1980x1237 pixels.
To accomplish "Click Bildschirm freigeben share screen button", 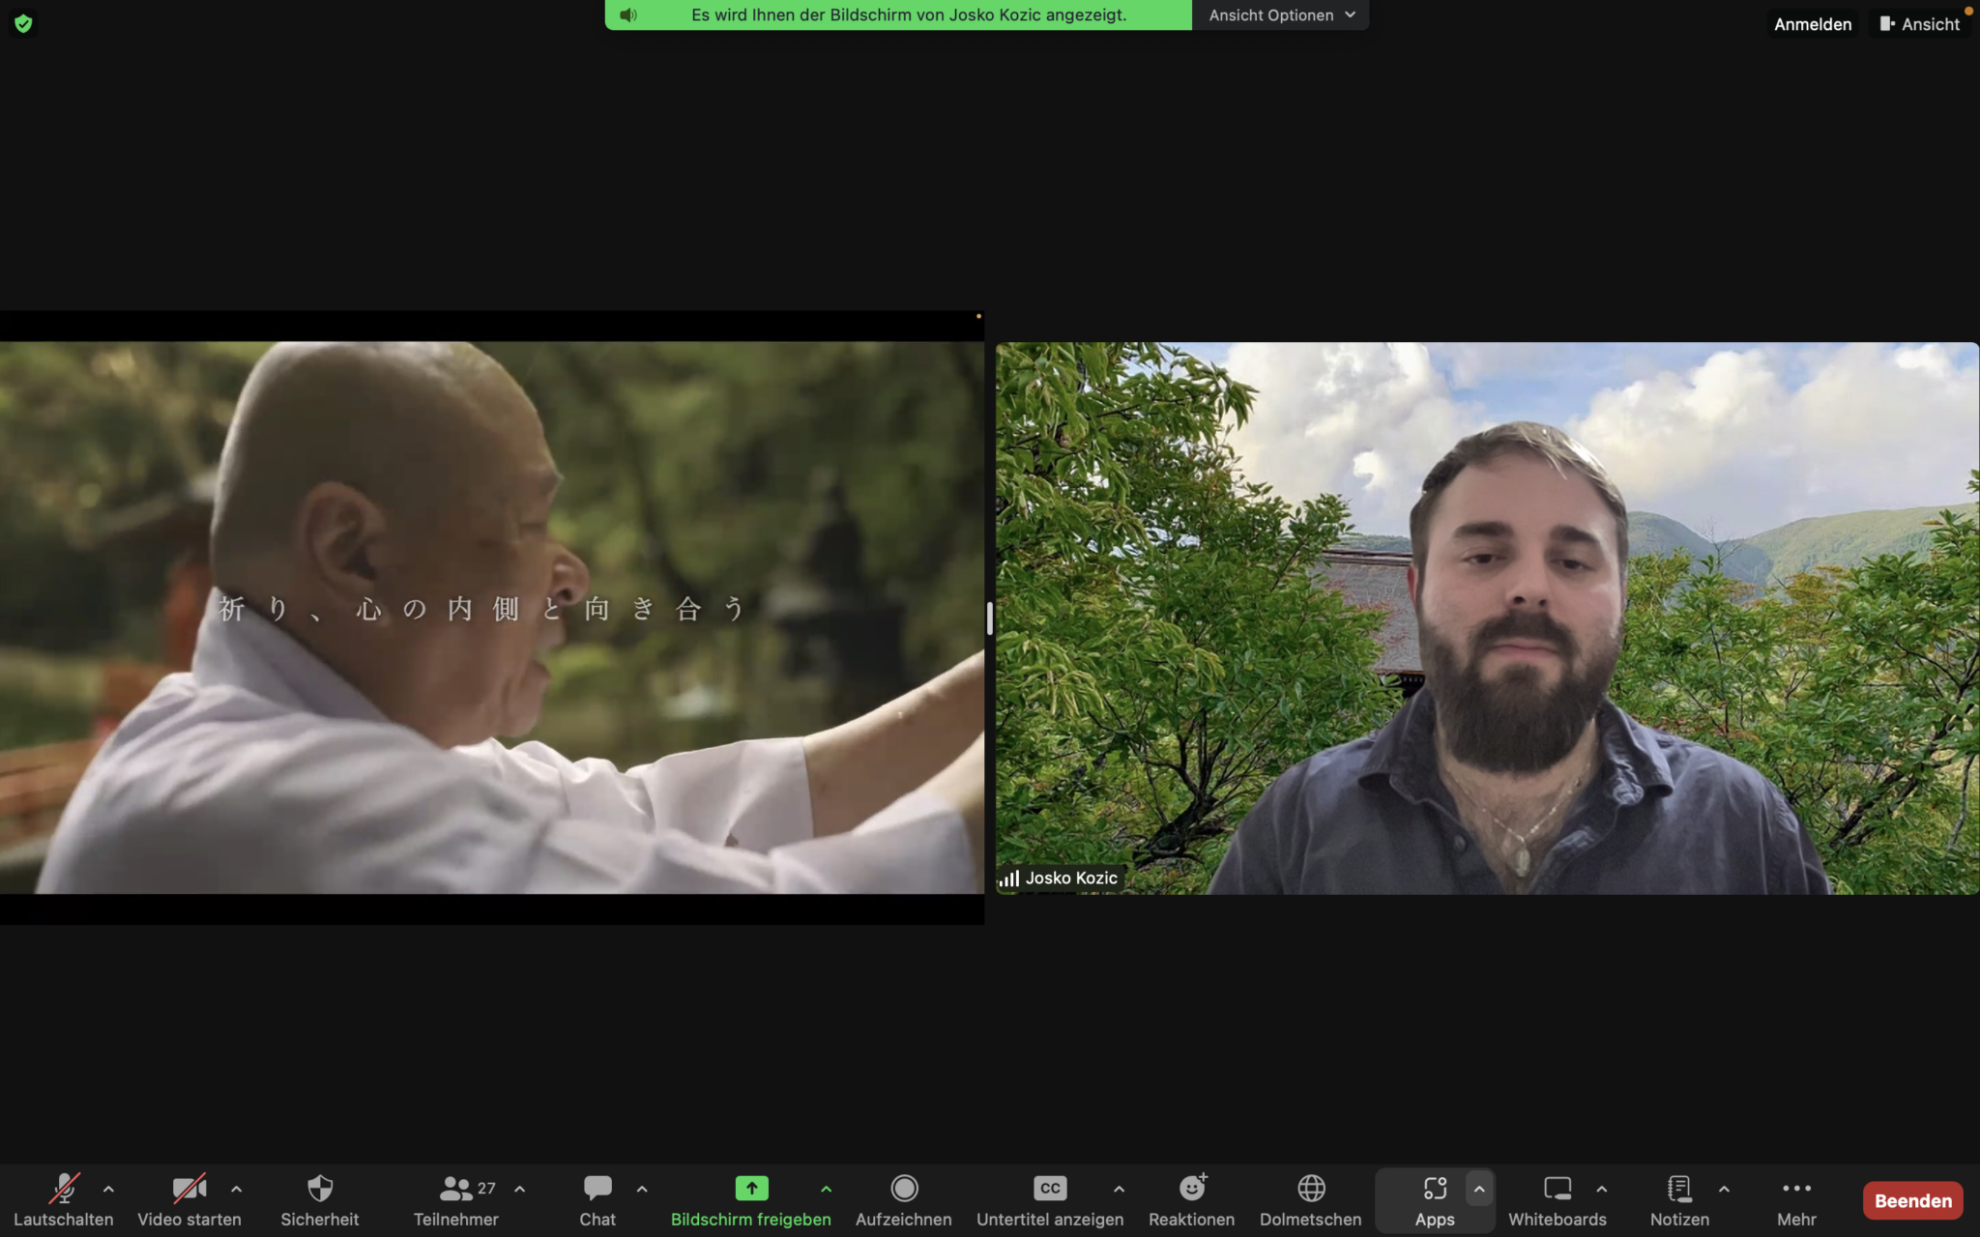I will pos(751,1199).
